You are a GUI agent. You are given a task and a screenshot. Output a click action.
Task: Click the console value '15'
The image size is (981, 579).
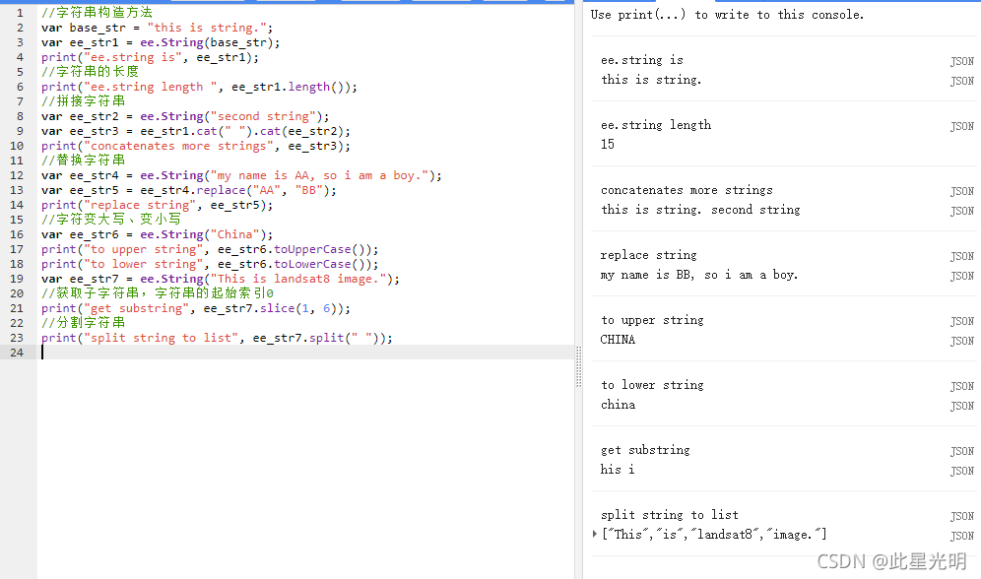pyautogui.click(x=608, y=145)
